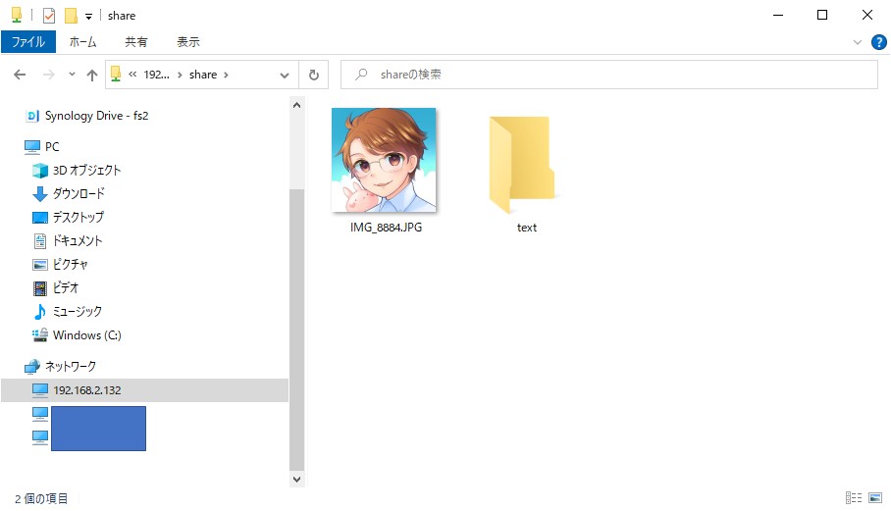
Task: Click the 192.168.2.132 computer icon
Action: [x=40, y=390]
